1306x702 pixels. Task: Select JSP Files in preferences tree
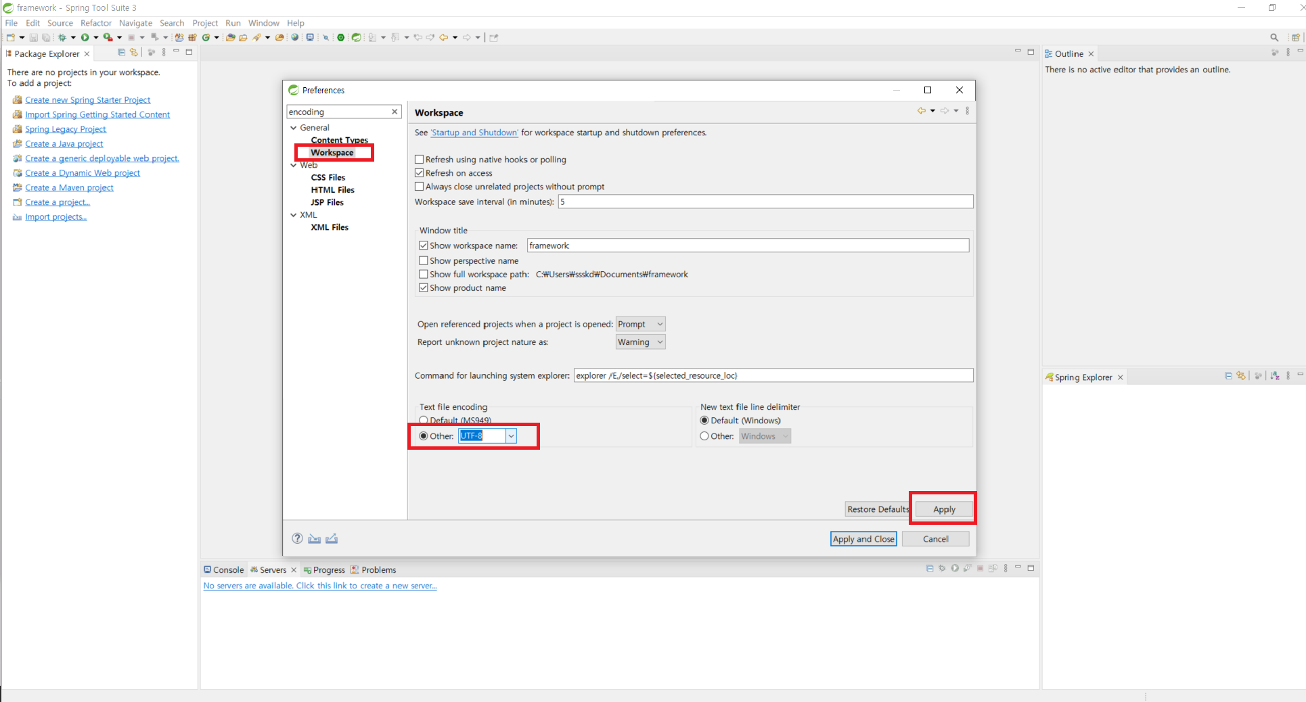click(x=328, y=202)
